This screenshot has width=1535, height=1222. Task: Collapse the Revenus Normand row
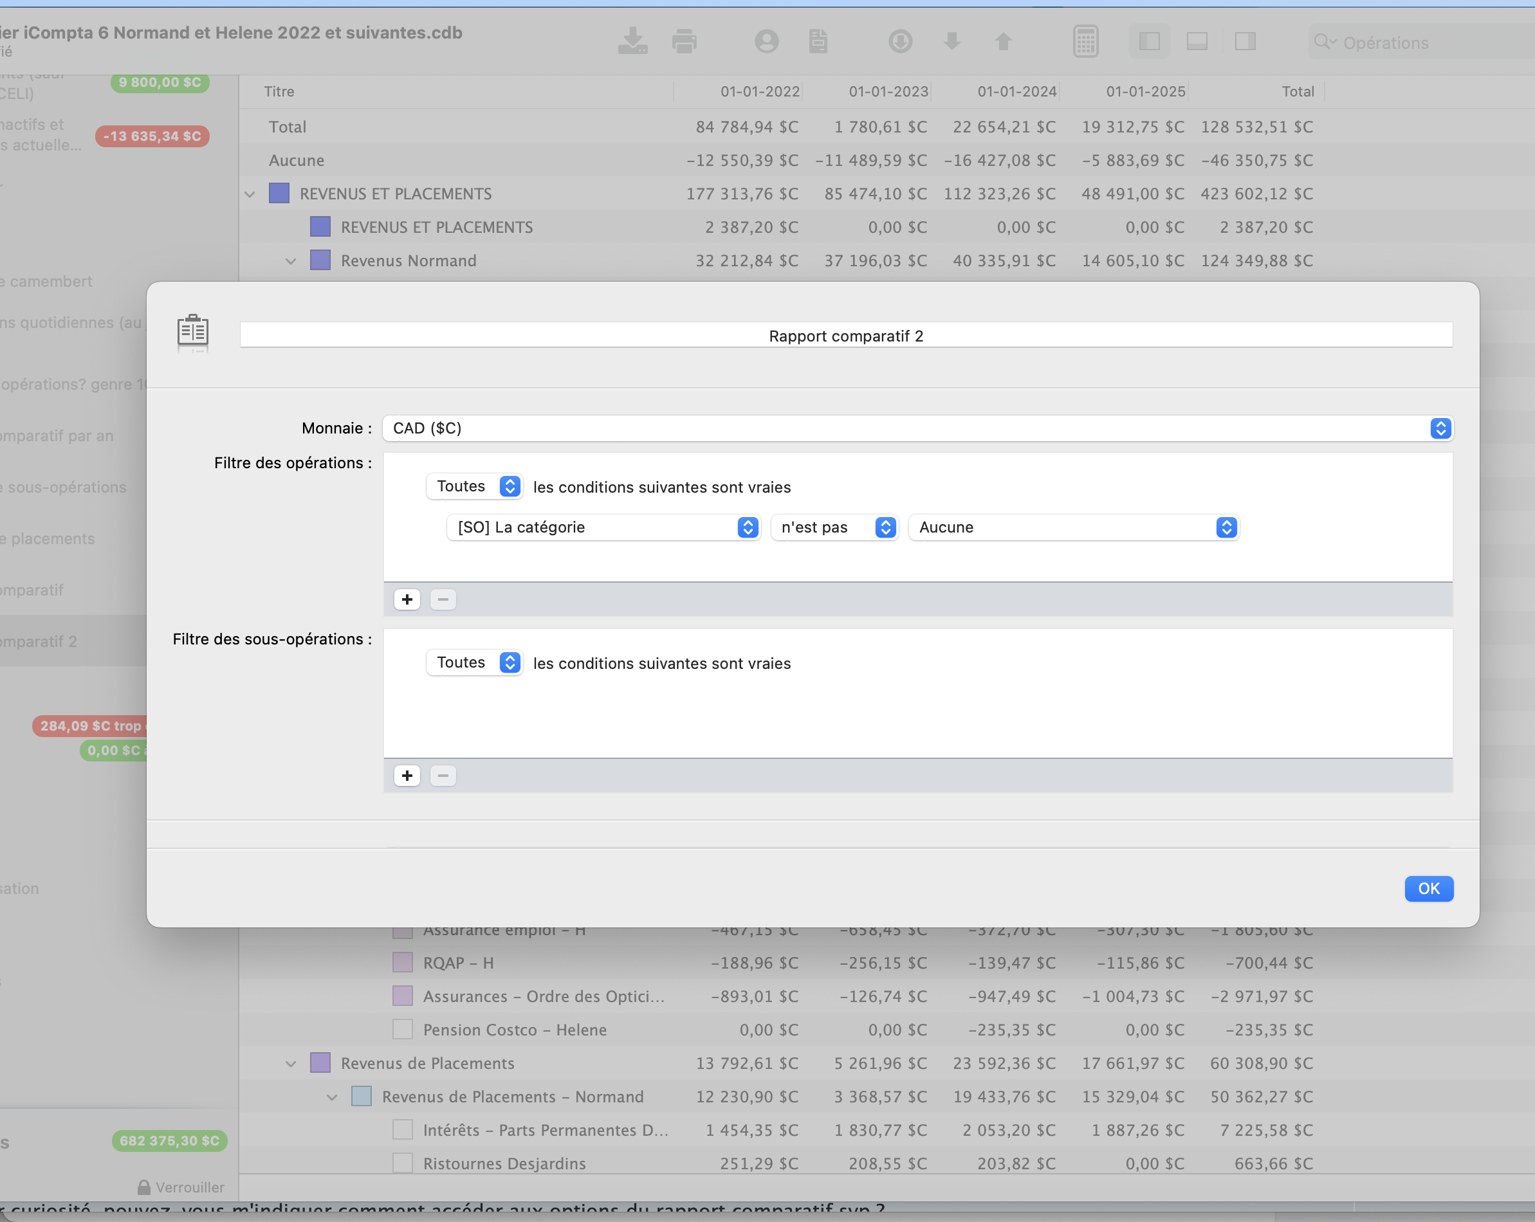(x=291, y=260)
